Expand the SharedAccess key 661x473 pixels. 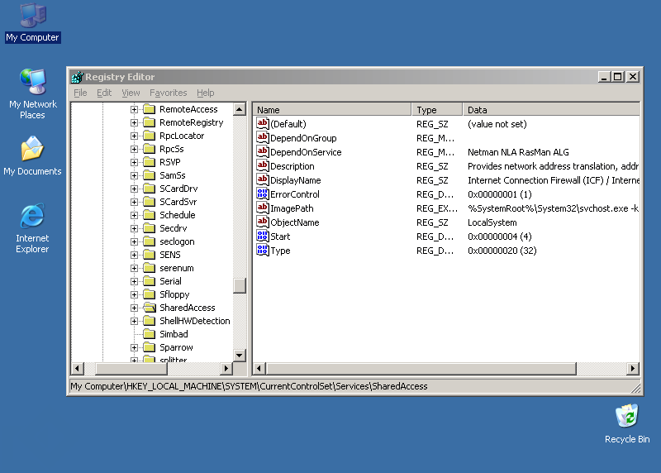pos(134,308)
